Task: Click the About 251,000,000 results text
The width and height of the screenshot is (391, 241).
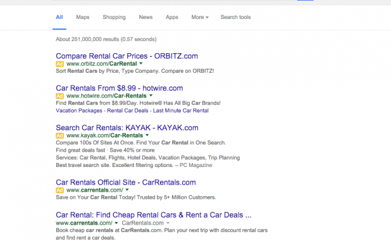Action: coord(106,39)
